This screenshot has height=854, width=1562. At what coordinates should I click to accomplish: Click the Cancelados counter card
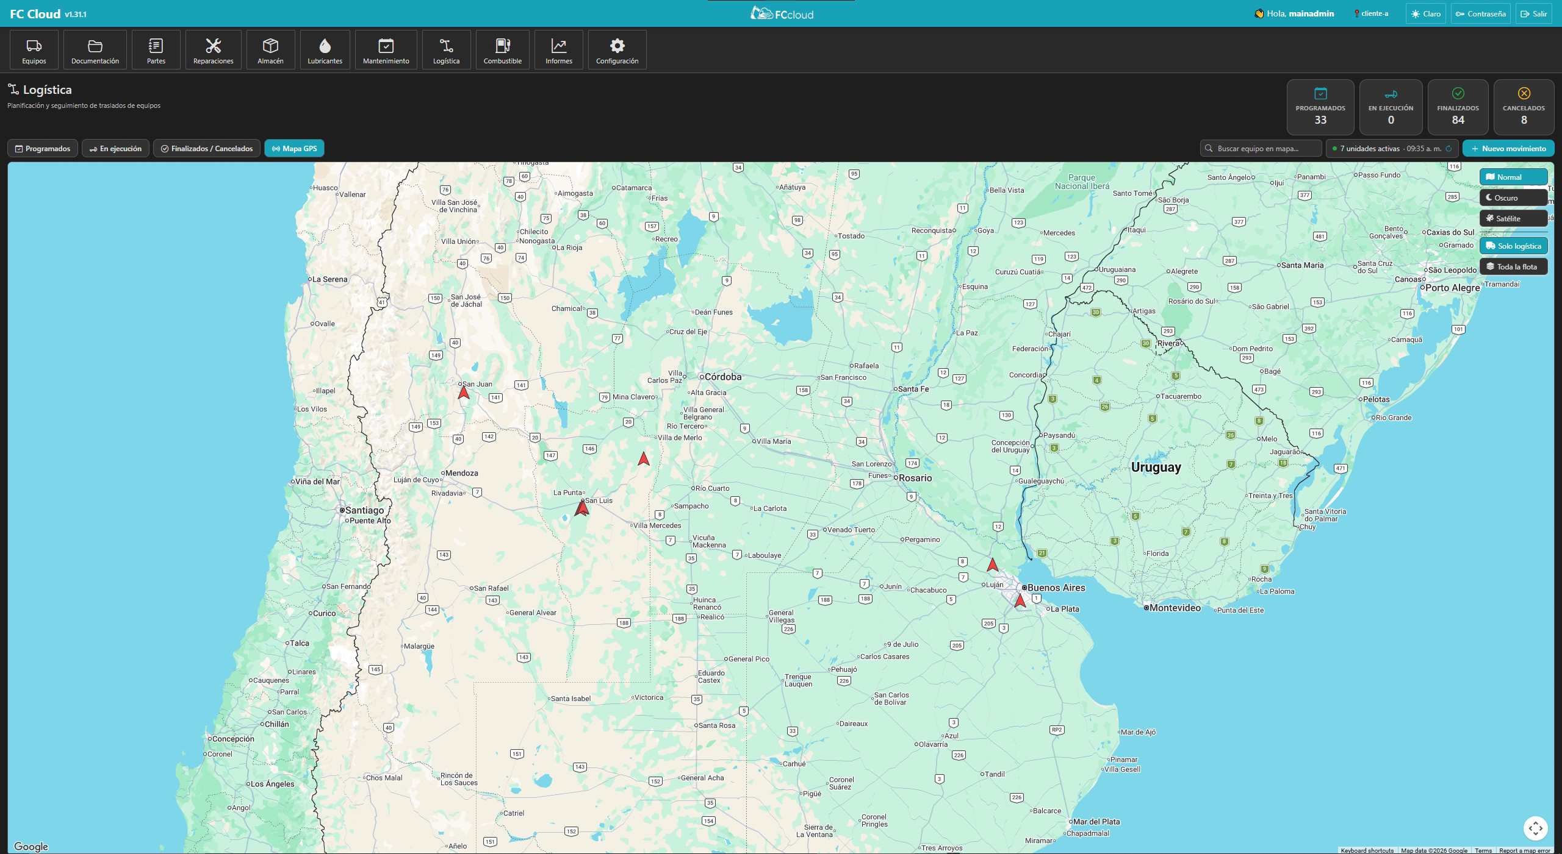click(1524, 107)
